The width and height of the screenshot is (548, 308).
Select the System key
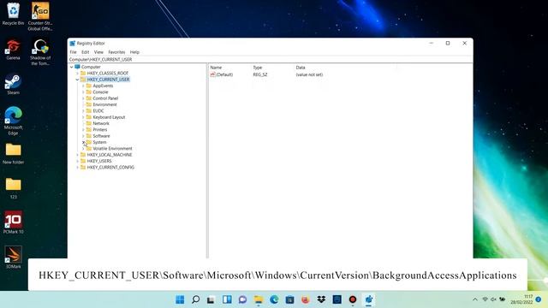(99, 142)
